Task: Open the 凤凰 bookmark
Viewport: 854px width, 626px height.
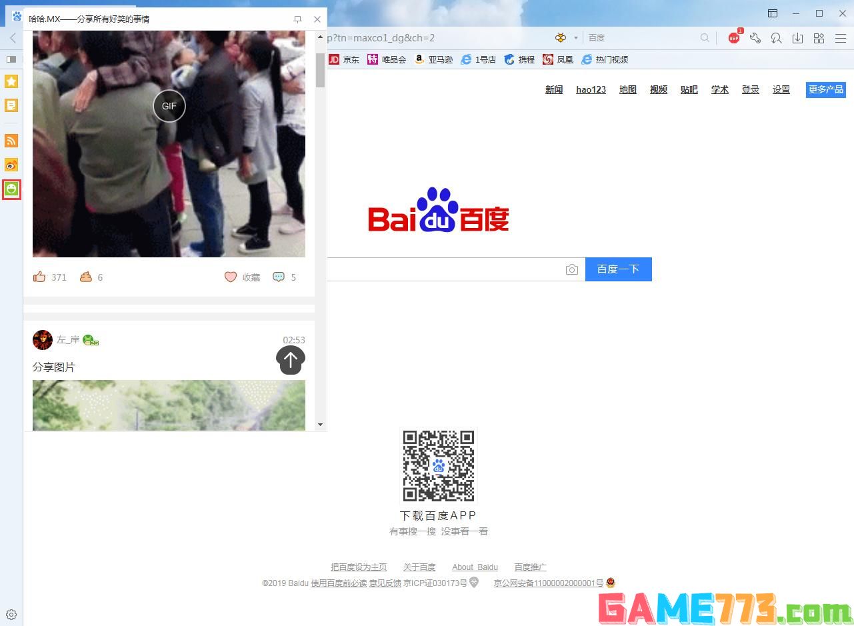Action: click(558, 59)
